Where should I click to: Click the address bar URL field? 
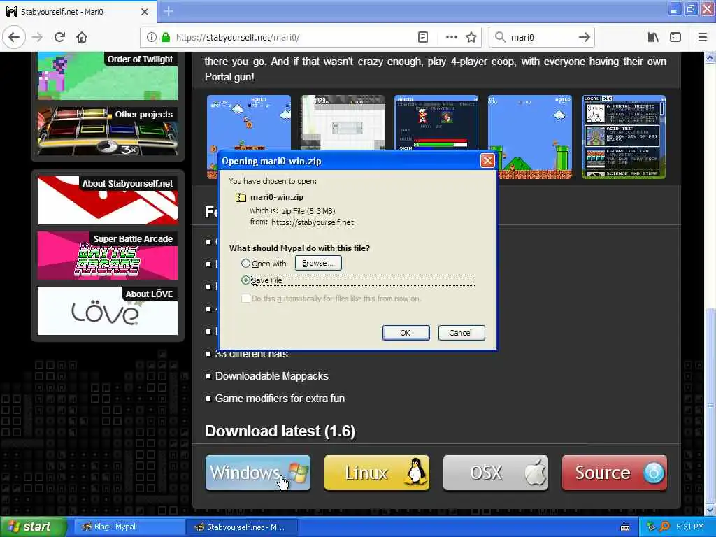tap(292, 38)
